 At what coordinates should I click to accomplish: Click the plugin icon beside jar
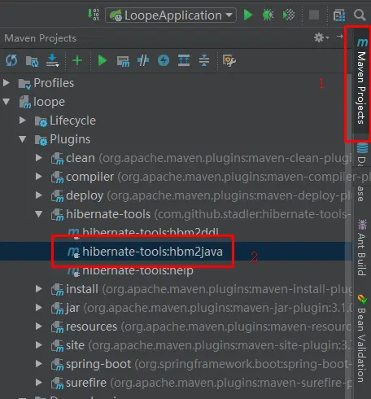click(x=58, y=309)
